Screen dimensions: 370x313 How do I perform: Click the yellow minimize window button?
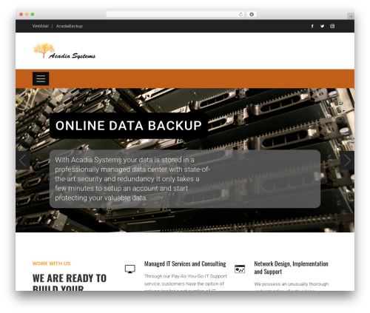pyautogui.click(x=27, y=14)
